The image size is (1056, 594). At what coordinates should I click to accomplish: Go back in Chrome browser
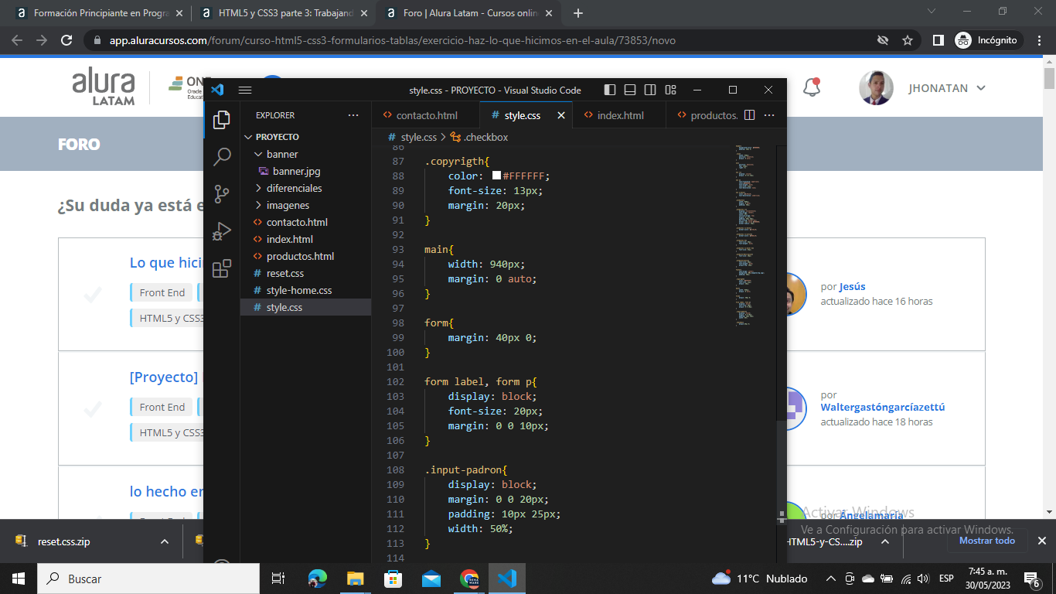[17, 40]
